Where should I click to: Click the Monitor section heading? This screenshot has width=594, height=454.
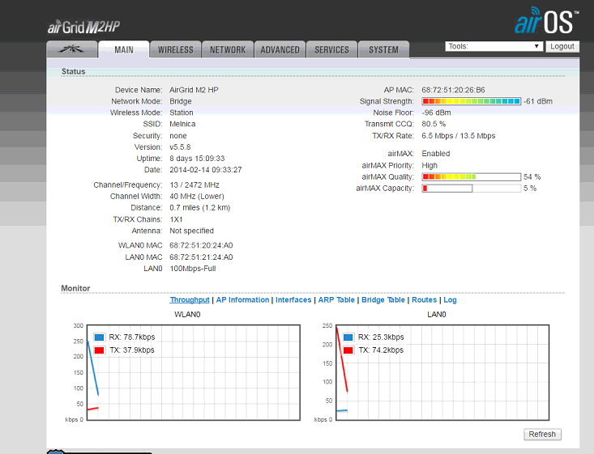75,288
